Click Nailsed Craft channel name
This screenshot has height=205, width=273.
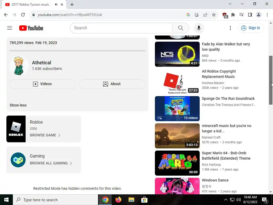[211, 137]
